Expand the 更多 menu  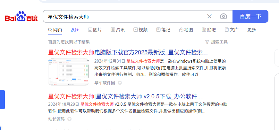click(x=252, y=30)
